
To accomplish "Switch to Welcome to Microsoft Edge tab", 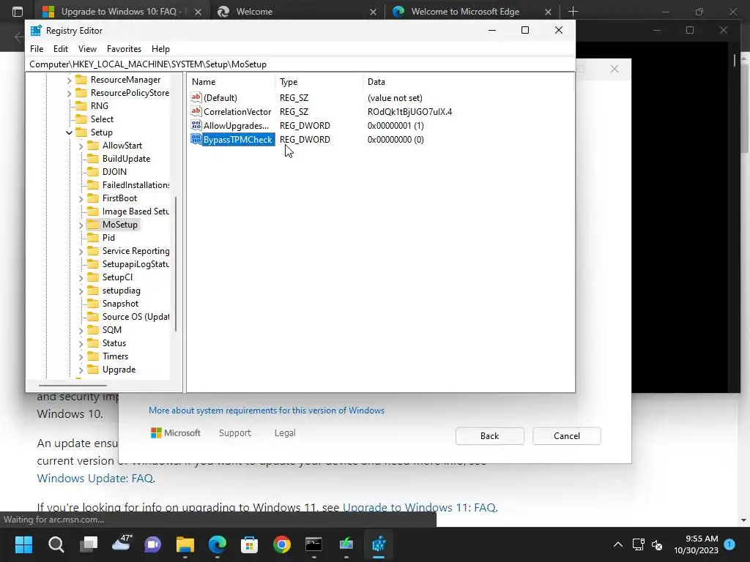I will click(471, 12).
